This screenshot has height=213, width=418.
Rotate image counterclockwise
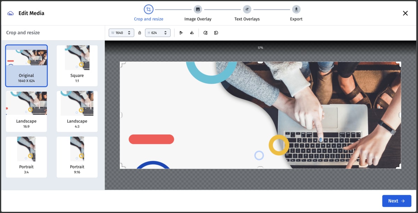(216, 33)
